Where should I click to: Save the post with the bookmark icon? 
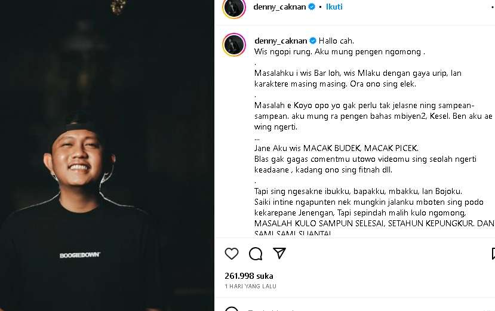click(x=493, y=254)
